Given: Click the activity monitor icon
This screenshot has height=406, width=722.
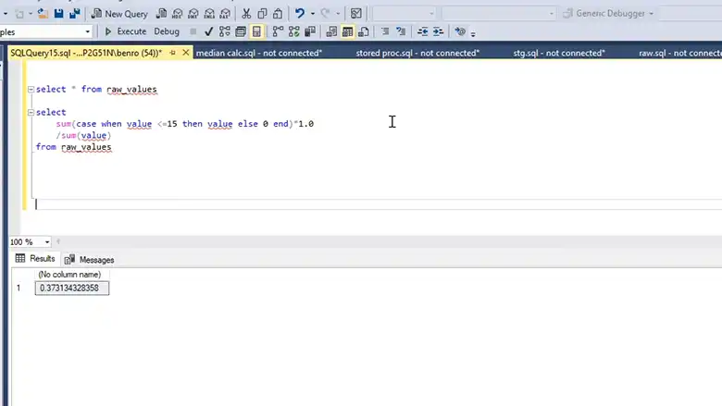Looking at the screenshot, I should point(356,13).
